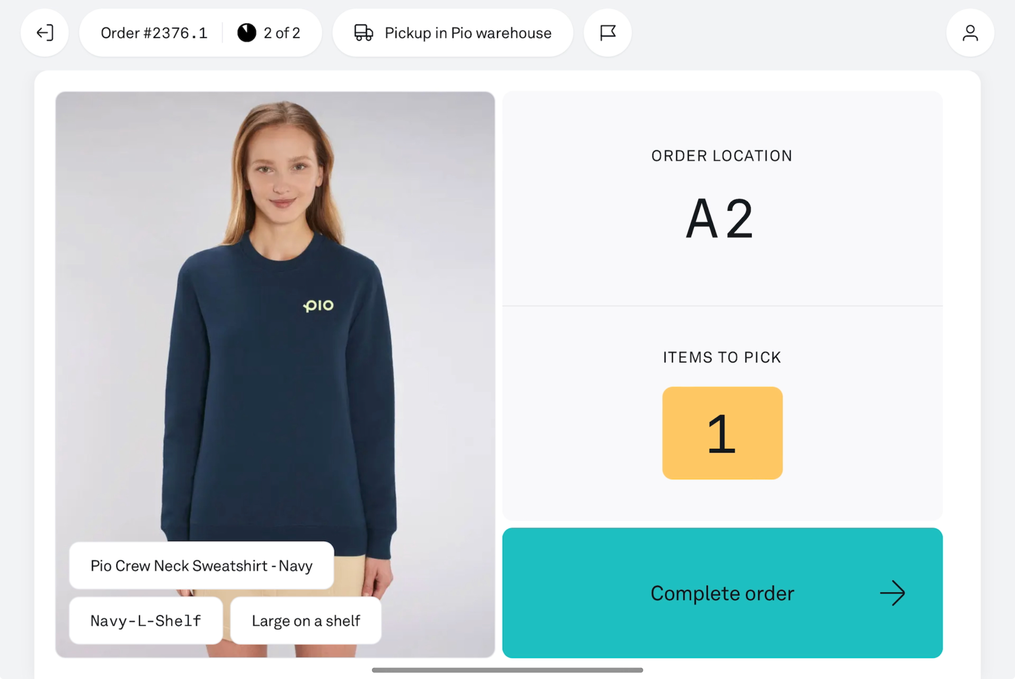
Task: Tap the bottom home indicator bar
Action: tap(507, 670)
